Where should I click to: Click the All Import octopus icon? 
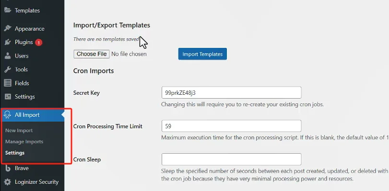(x=8, y=115)
